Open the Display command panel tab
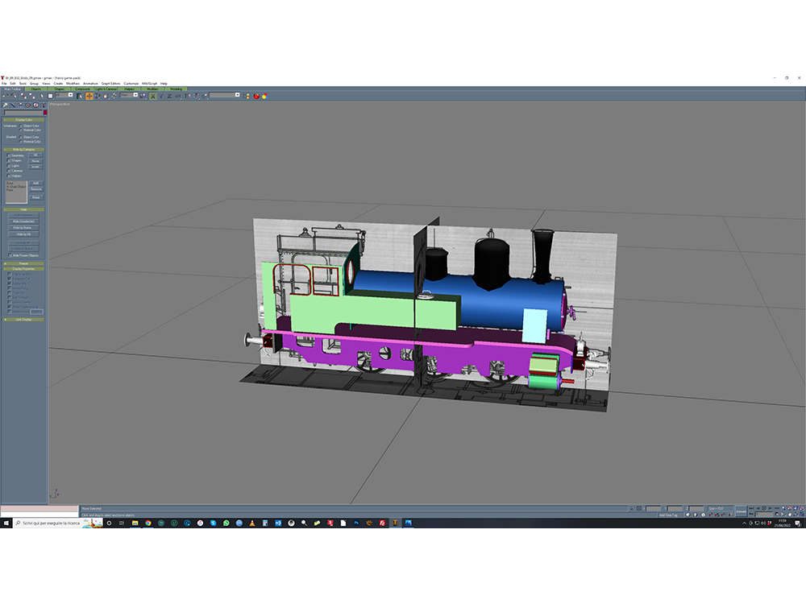The height and width of the screenshot is (604, 806). (x=35, y=105)
